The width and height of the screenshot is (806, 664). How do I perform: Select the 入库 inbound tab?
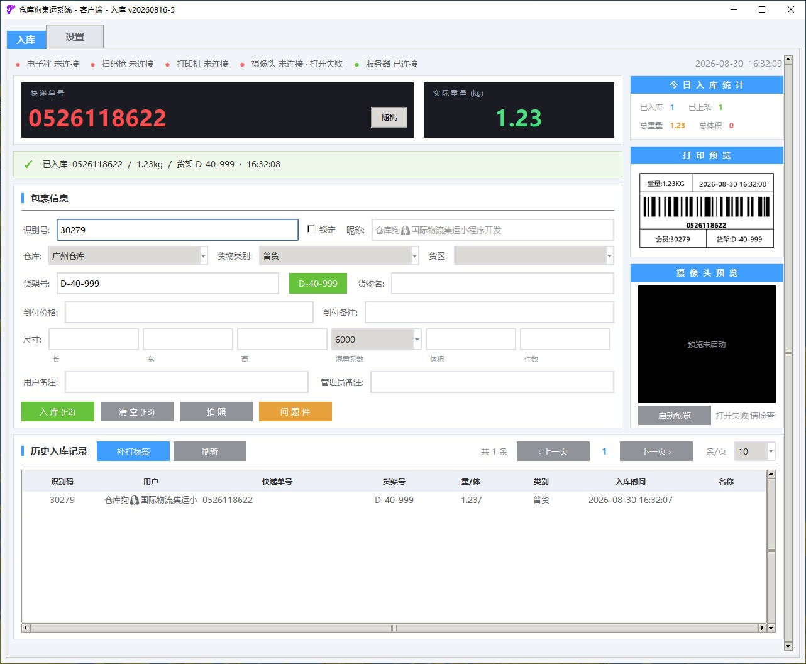[x=26, y=40]
